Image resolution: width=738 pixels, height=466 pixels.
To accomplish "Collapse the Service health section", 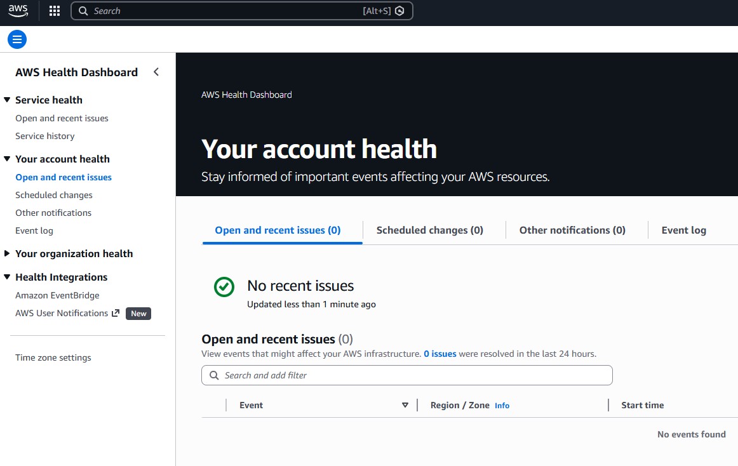I will tap(7, 100).
